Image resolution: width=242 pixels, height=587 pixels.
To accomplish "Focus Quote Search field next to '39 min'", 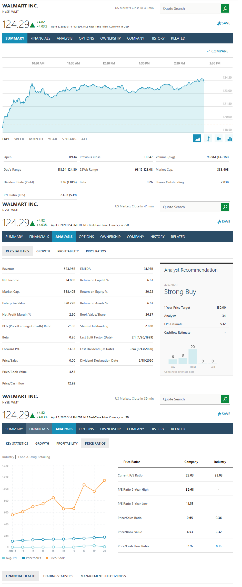I will 190,399.
